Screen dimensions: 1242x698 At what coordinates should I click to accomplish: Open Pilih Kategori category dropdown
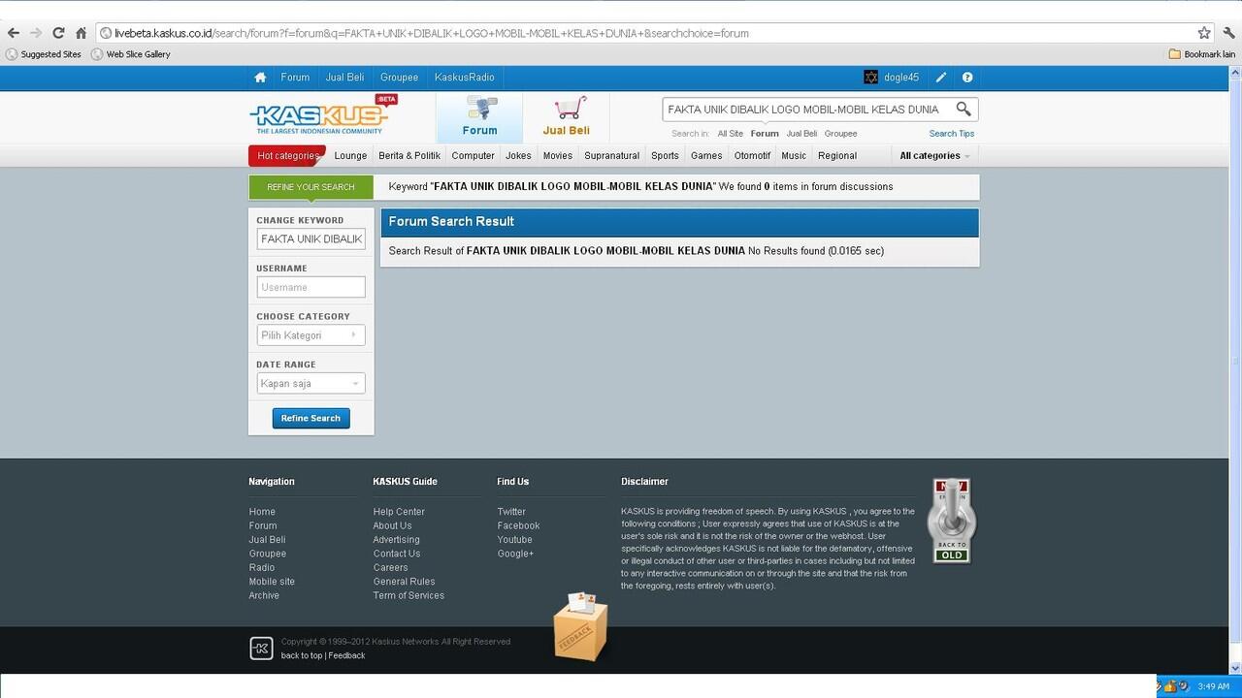coord(310,335)
